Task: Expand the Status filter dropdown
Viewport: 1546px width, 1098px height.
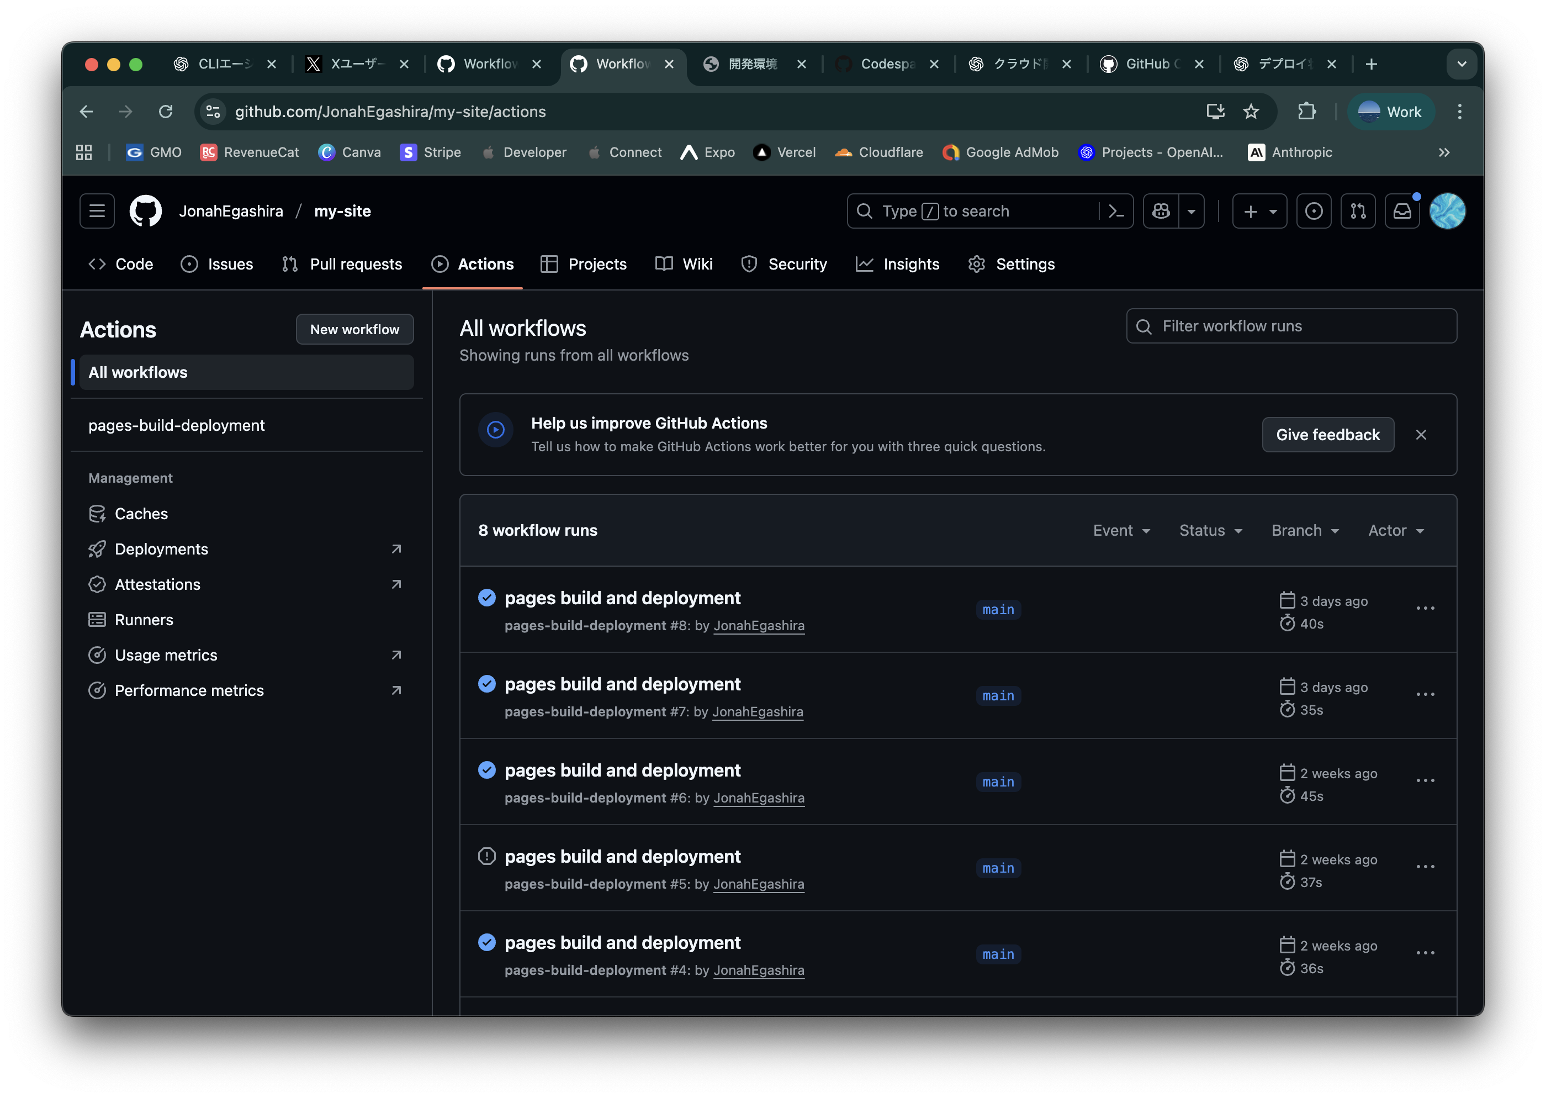Action: pyautogui.click(x=1210, y=531)
